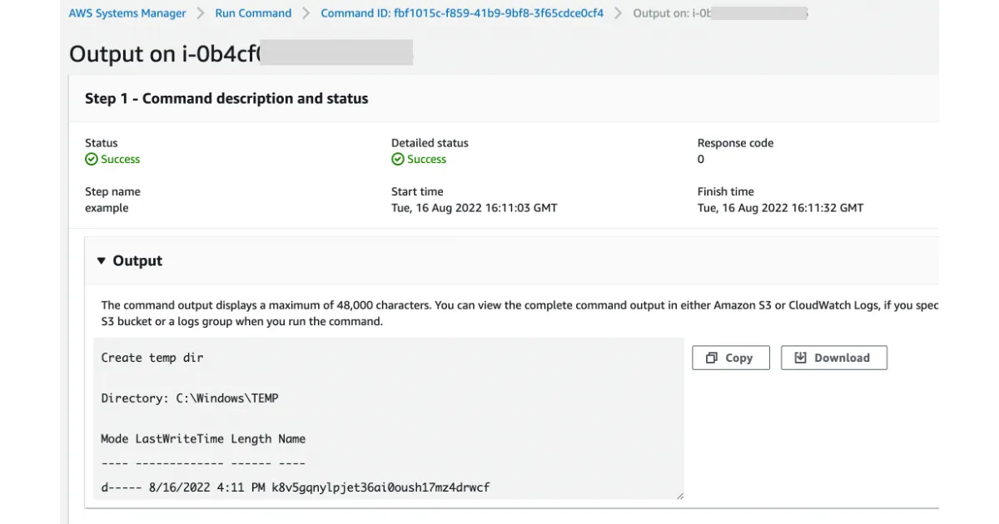Image resolution: width=999 pixels, height=524 pixels.
Task: Click the green check icon under Detailed status
Action: click(398, 160)
